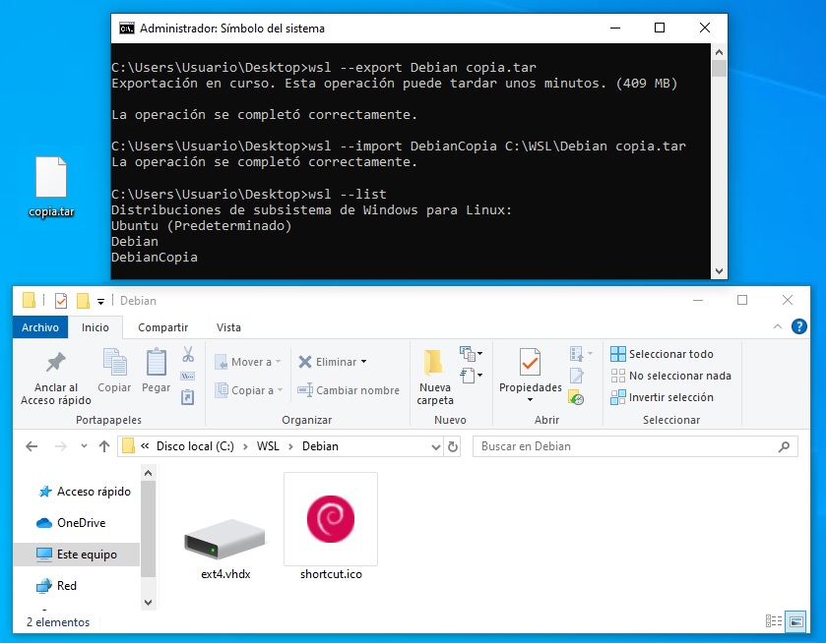Go up one folder level
826x643 pixels.
[x=104, y=446]
